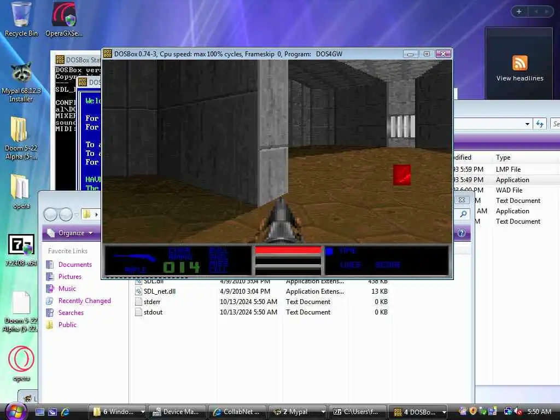Click Show Desktop in quick launch
This screenshot has height=420, width=560.
tap(39, 412)
